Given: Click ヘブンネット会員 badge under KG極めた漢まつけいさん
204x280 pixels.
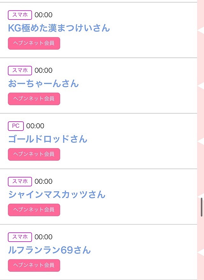Looking at the screenshot, I should pos(34,43).
